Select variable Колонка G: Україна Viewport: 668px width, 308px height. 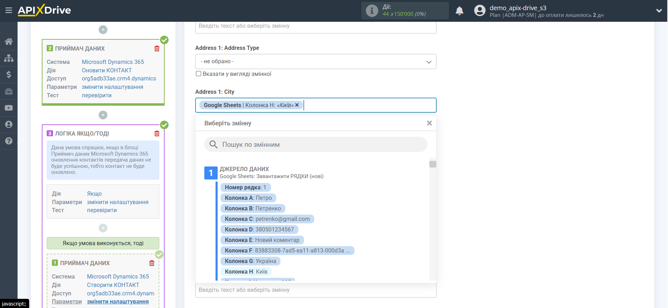[x=250, y=261]
